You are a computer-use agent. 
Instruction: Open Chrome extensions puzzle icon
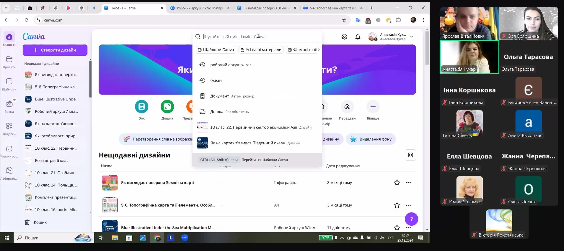(399, 20)
